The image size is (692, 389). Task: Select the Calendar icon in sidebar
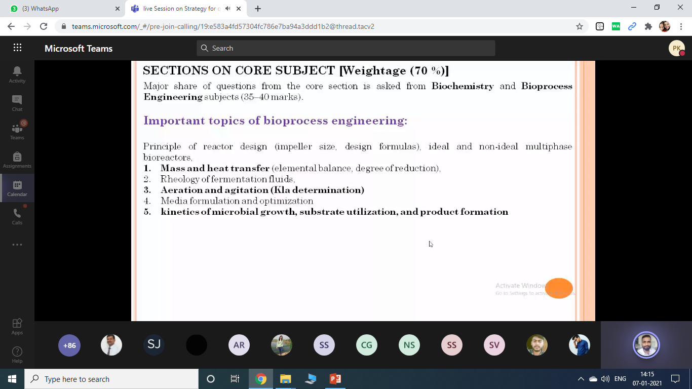[17, 188]
